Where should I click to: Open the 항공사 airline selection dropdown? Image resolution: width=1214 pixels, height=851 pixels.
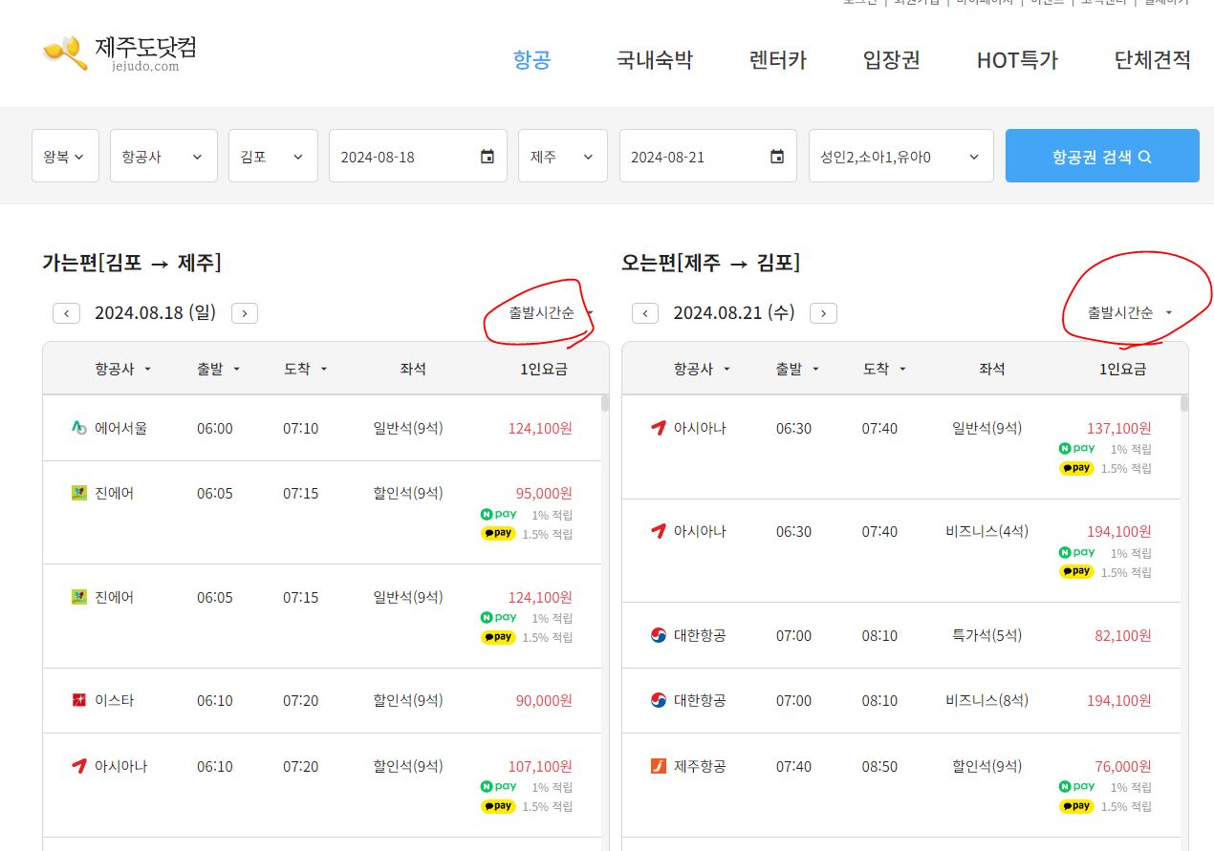point(163,157)
